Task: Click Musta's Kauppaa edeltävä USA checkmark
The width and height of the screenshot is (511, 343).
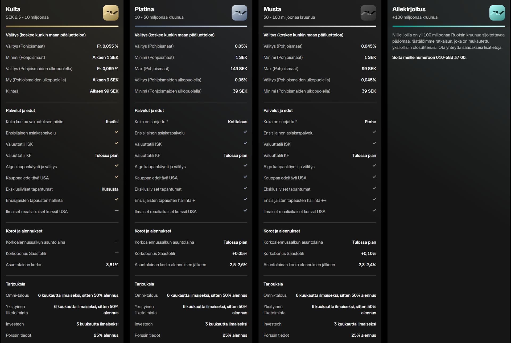Action: 374,177
